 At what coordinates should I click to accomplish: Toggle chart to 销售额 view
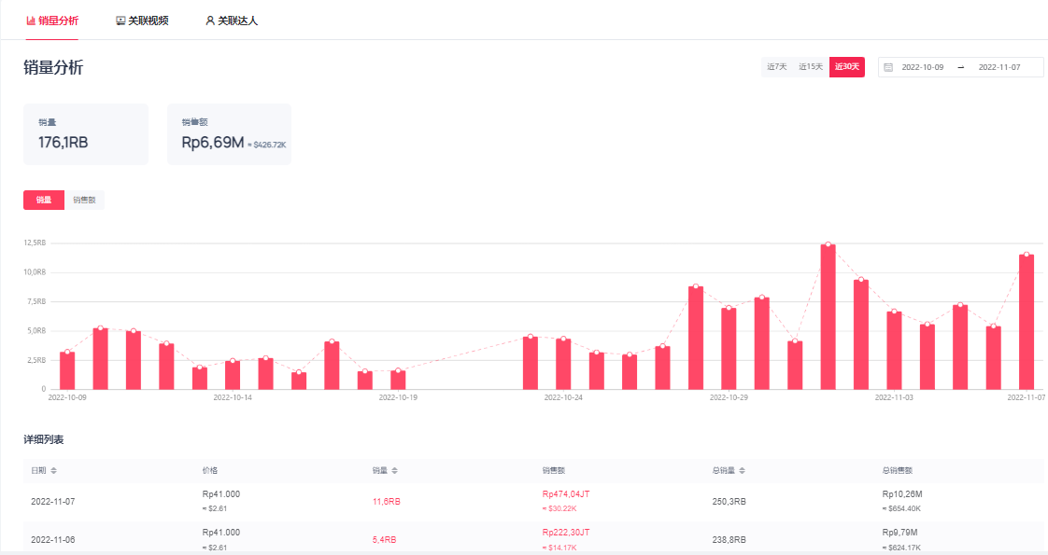pyautogui.click(x=84, y=200)
